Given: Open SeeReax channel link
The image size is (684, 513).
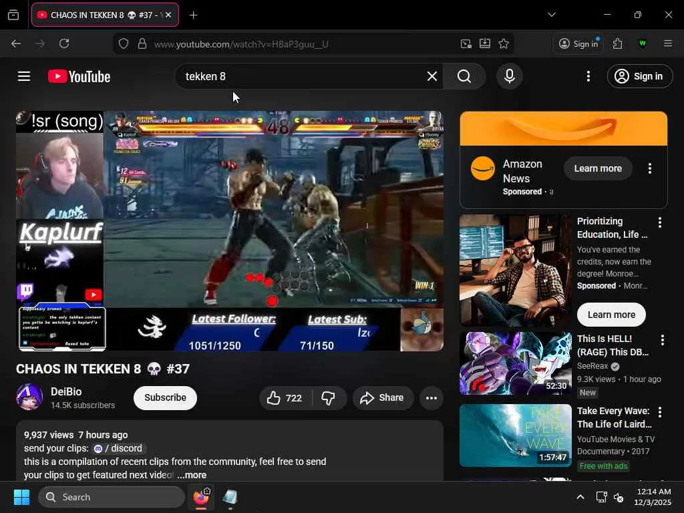Looking at the screenshot, I should pos(592,366).
